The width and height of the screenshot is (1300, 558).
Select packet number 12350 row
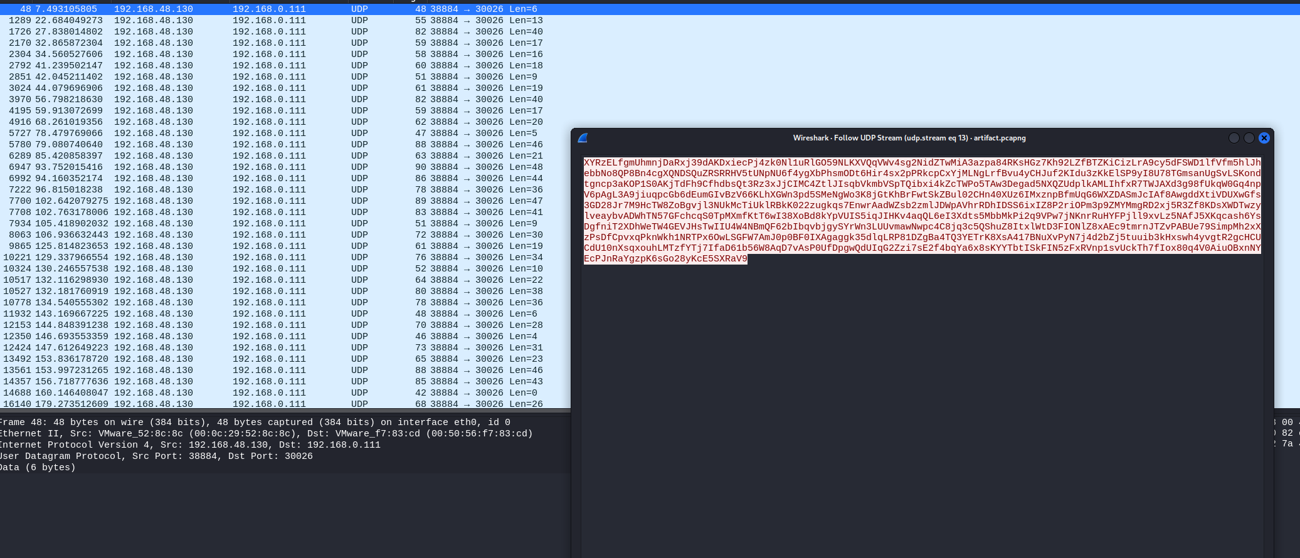[x=285, y=337]
